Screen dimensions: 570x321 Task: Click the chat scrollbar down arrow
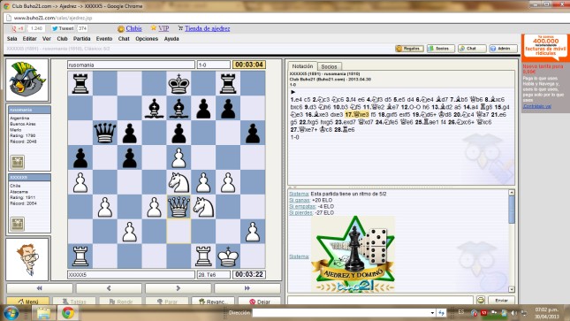point(512,289)
